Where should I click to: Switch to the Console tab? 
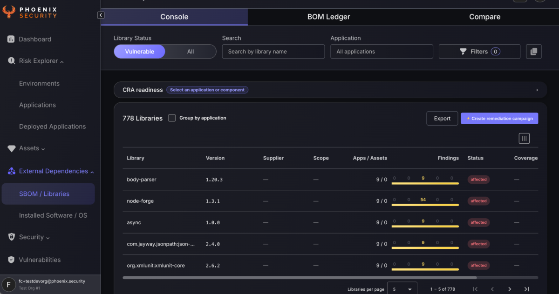pyautogui.click(x=174, y=17)
